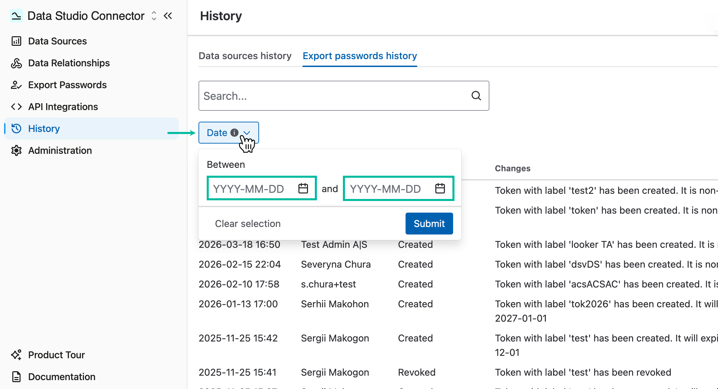This screenshot has height=389, width=718.
Task: Click the Date filter info icon
Action: point(234,133)
